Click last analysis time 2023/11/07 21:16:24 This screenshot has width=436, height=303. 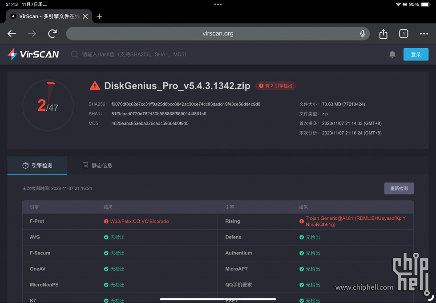352,133
